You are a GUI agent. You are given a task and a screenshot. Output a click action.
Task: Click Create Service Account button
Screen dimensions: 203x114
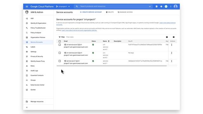click(x=91, y=12)
